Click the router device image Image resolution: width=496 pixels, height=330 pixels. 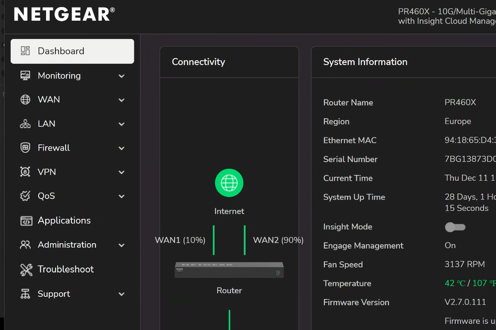[229, 270]
